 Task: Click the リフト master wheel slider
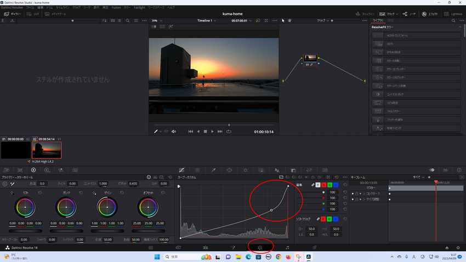click(25, 231)
